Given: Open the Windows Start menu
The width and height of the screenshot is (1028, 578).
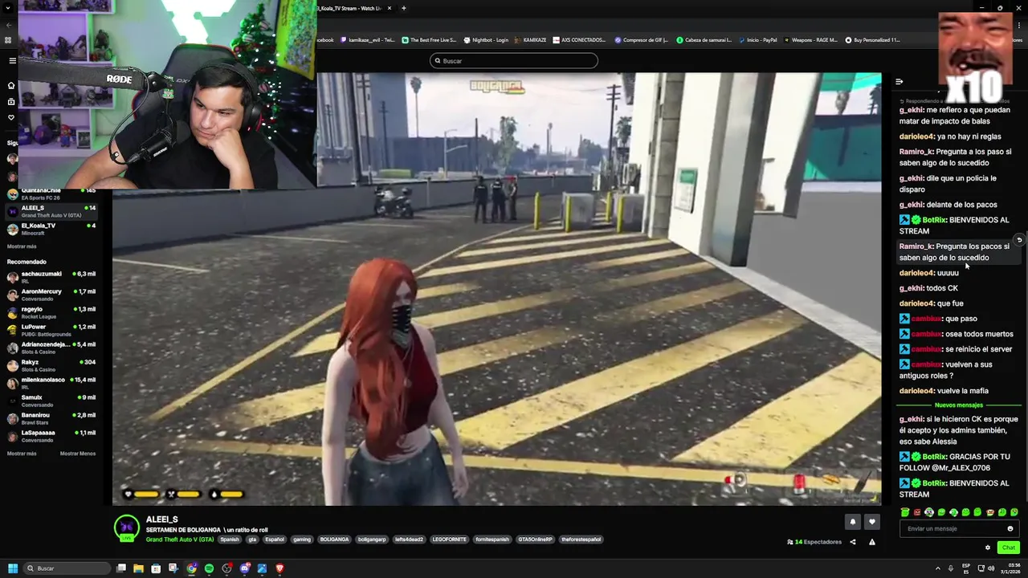Looking at the screenshot, I should point(12,568).
